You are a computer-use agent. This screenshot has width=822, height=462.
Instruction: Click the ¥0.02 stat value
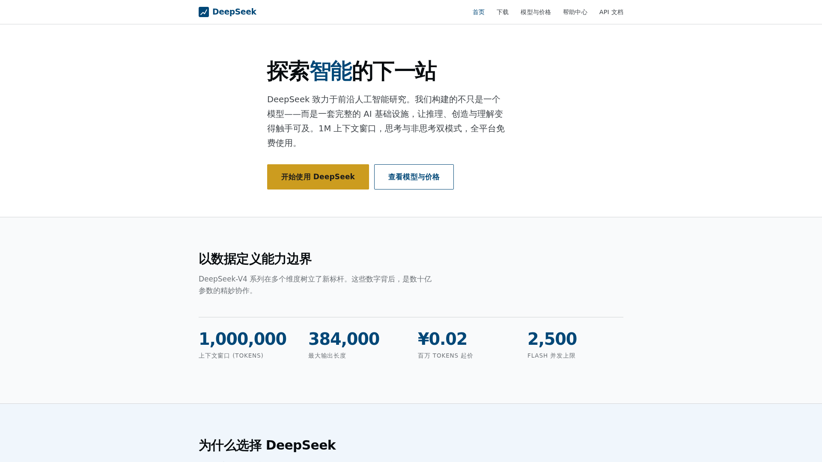pyautogui.click(x=442, y=339)
